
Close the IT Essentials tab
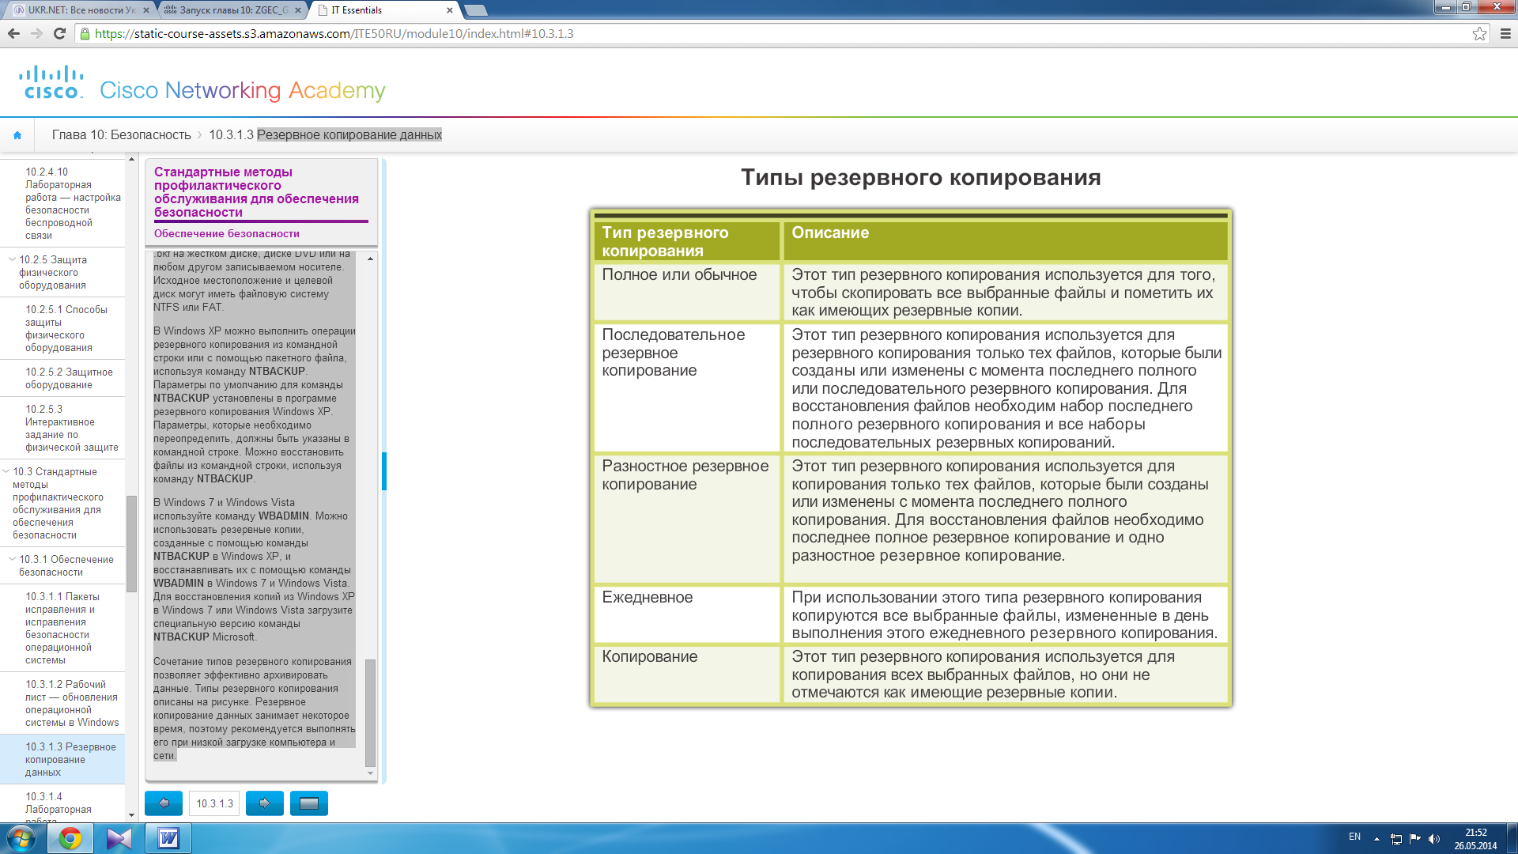click(450, 10)
